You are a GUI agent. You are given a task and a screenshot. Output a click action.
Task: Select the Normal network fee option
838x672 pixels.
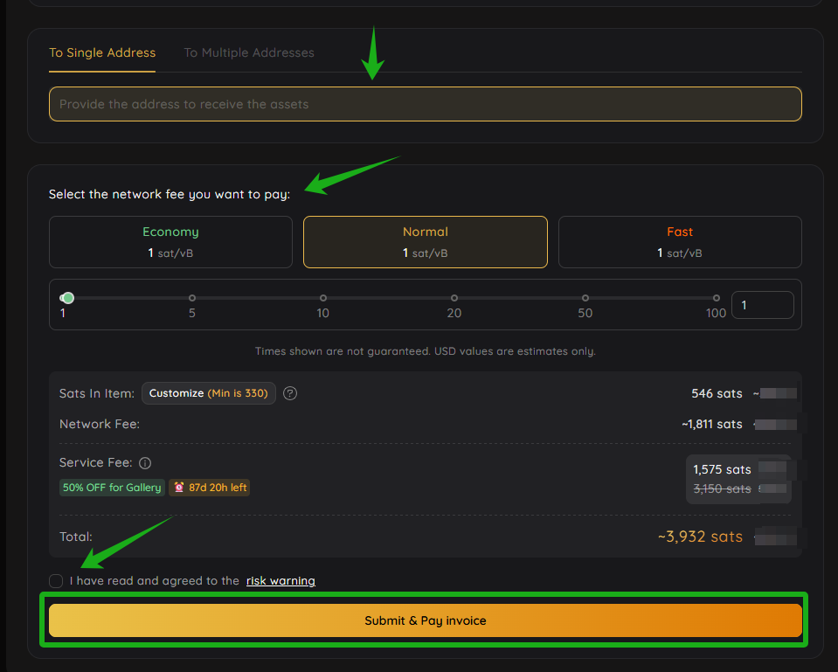pyautogui.click(x=426, y=242)
